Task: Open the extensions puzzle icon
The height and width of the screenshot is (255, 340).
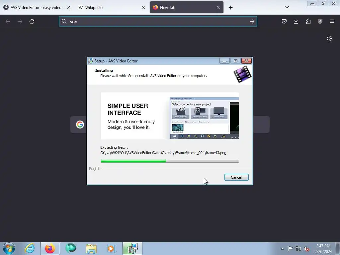Action: 308,21
